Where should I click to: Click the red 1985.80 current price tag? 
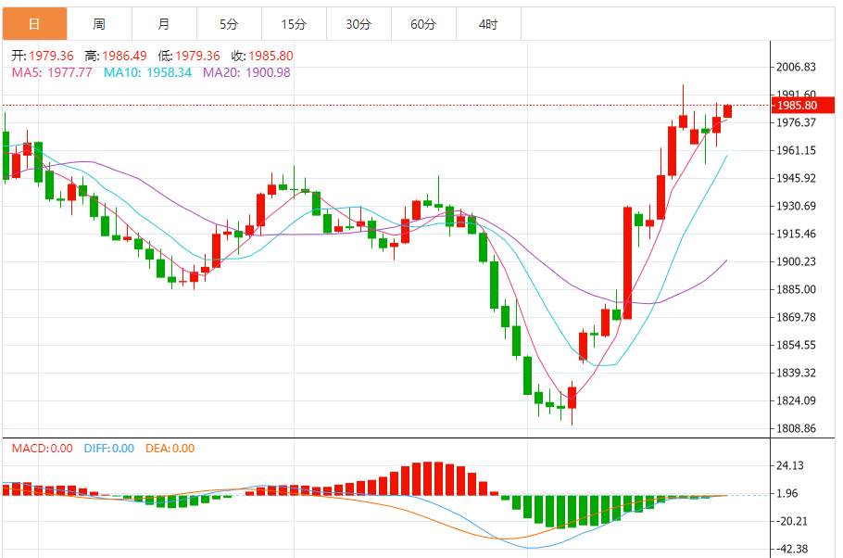[802, 106]
